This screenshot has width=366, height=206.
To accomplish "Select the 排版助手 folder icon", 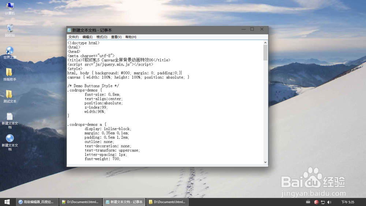I will click(10, 74).
